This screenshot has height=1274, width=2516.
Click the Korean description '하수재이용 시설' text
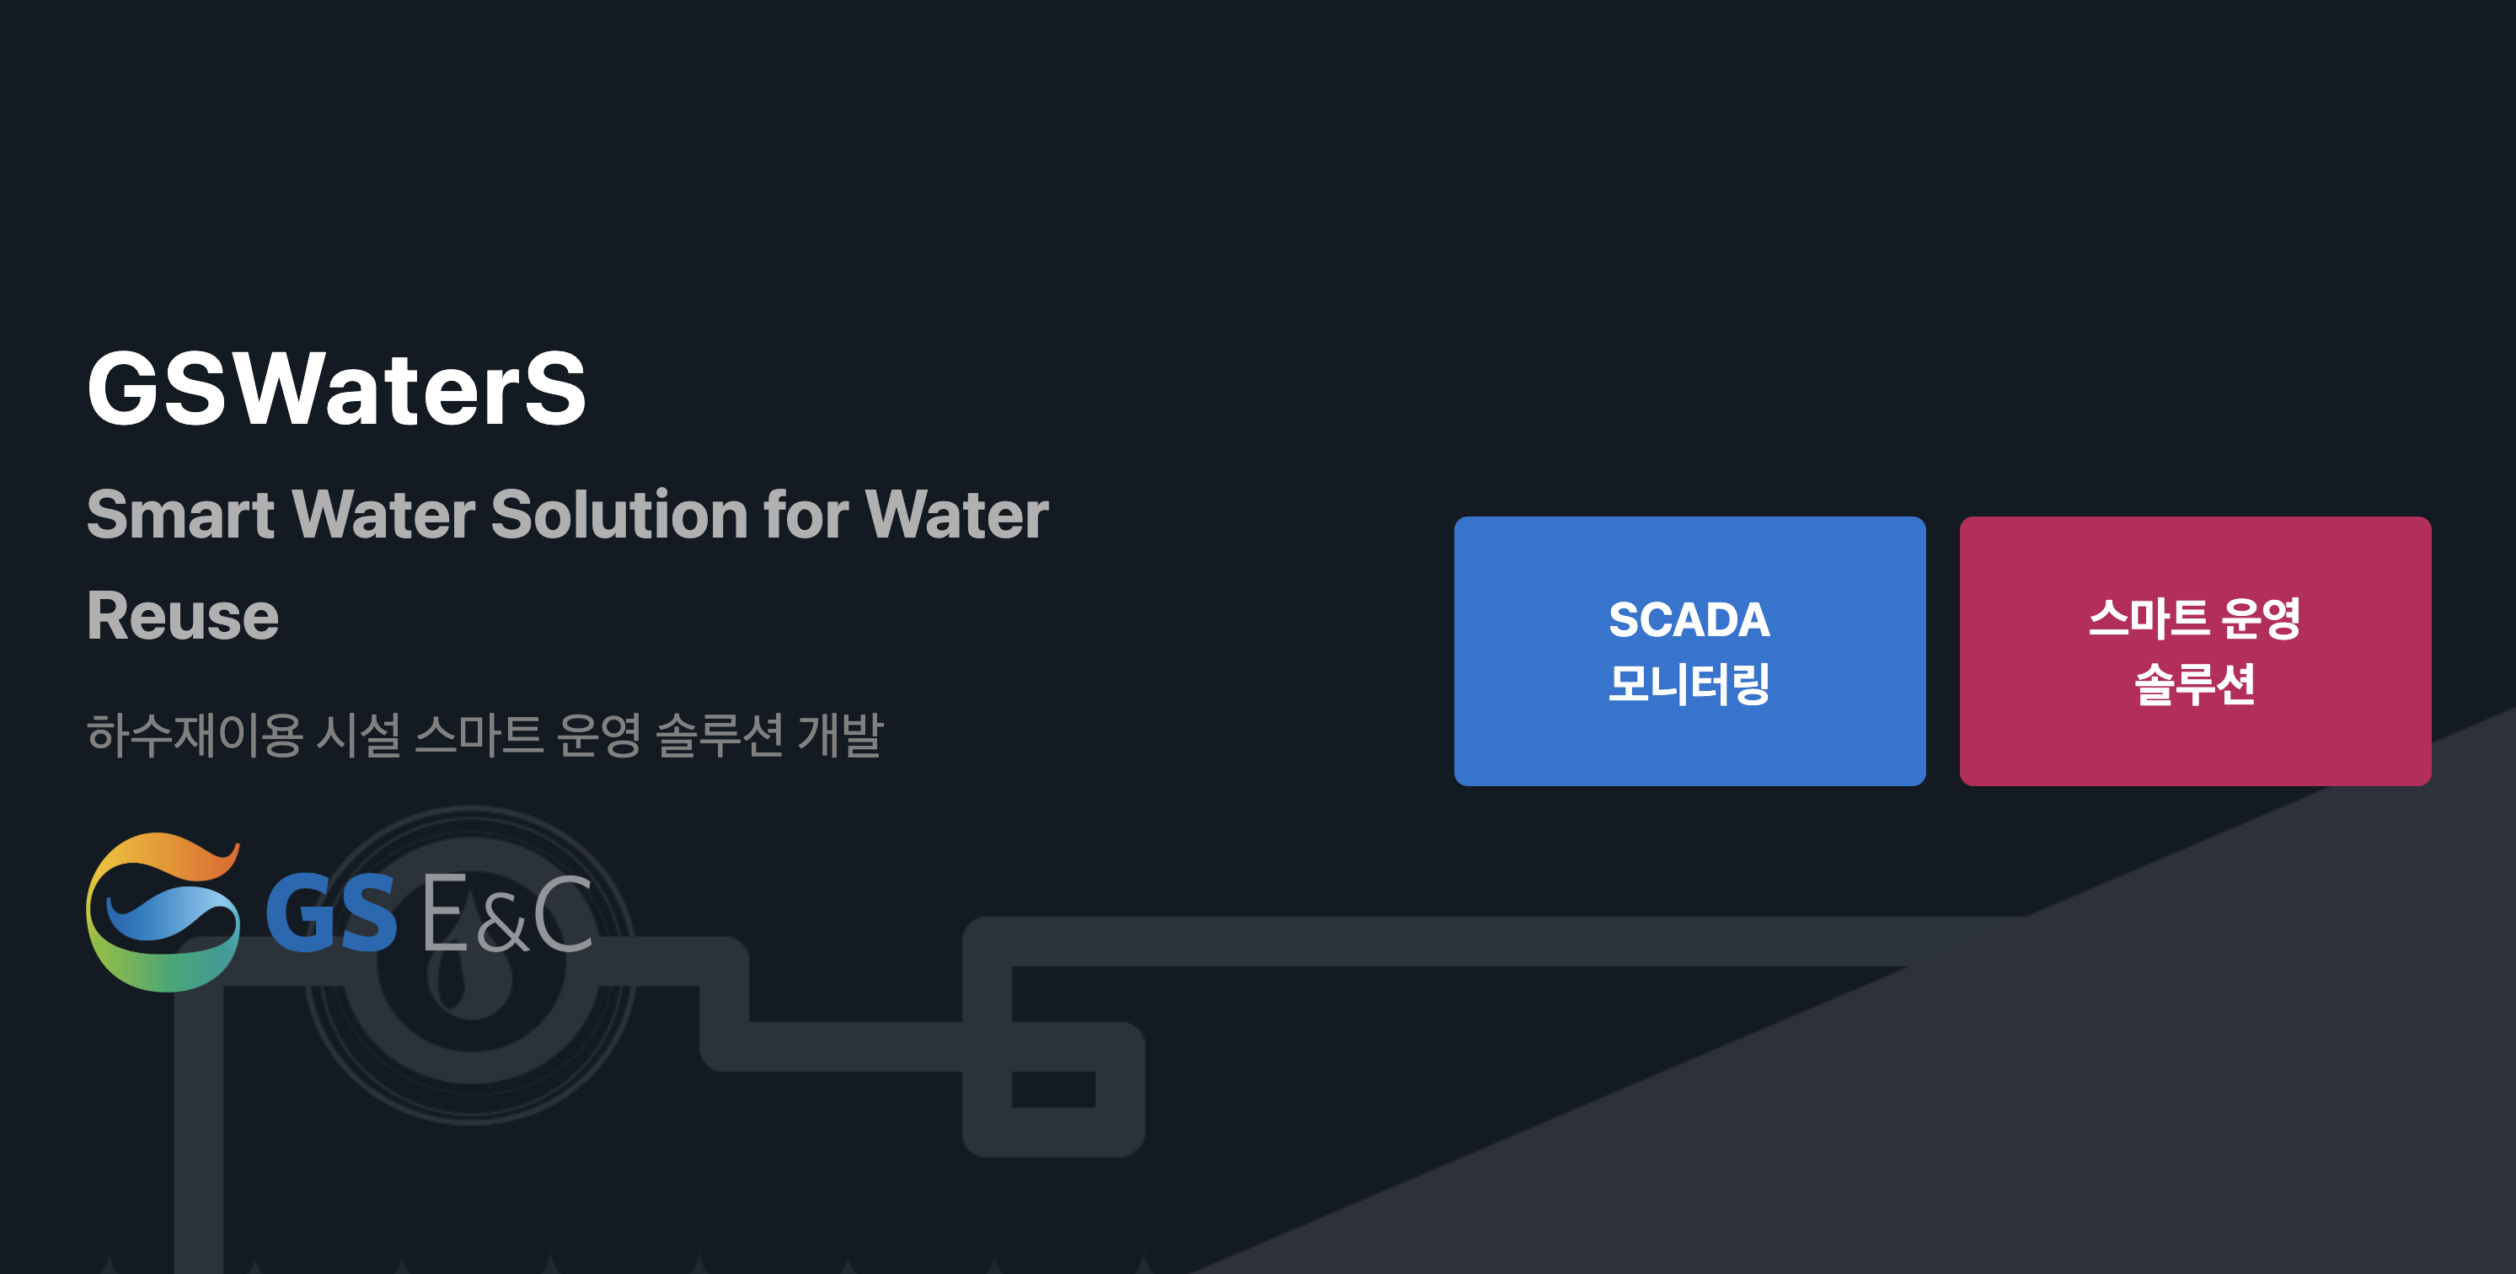(244, 735)
